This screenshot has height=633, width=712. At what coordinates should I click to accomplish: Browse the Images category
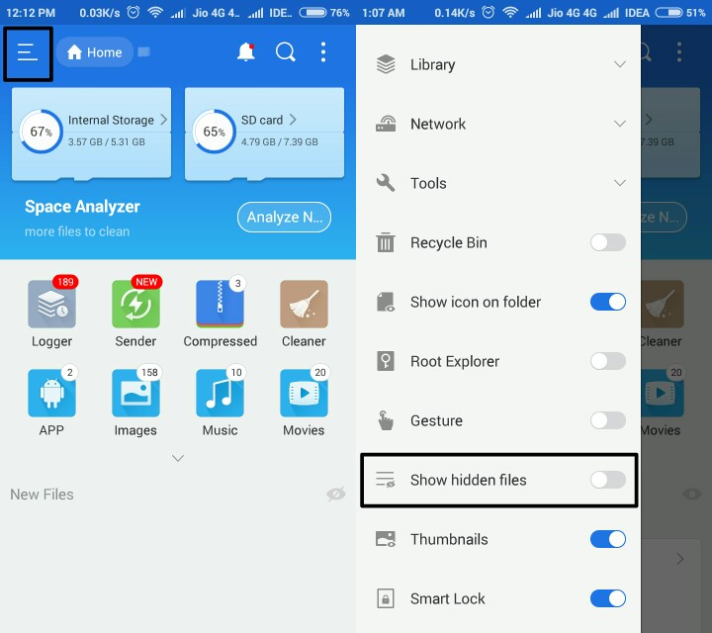[x=135, y=393]
